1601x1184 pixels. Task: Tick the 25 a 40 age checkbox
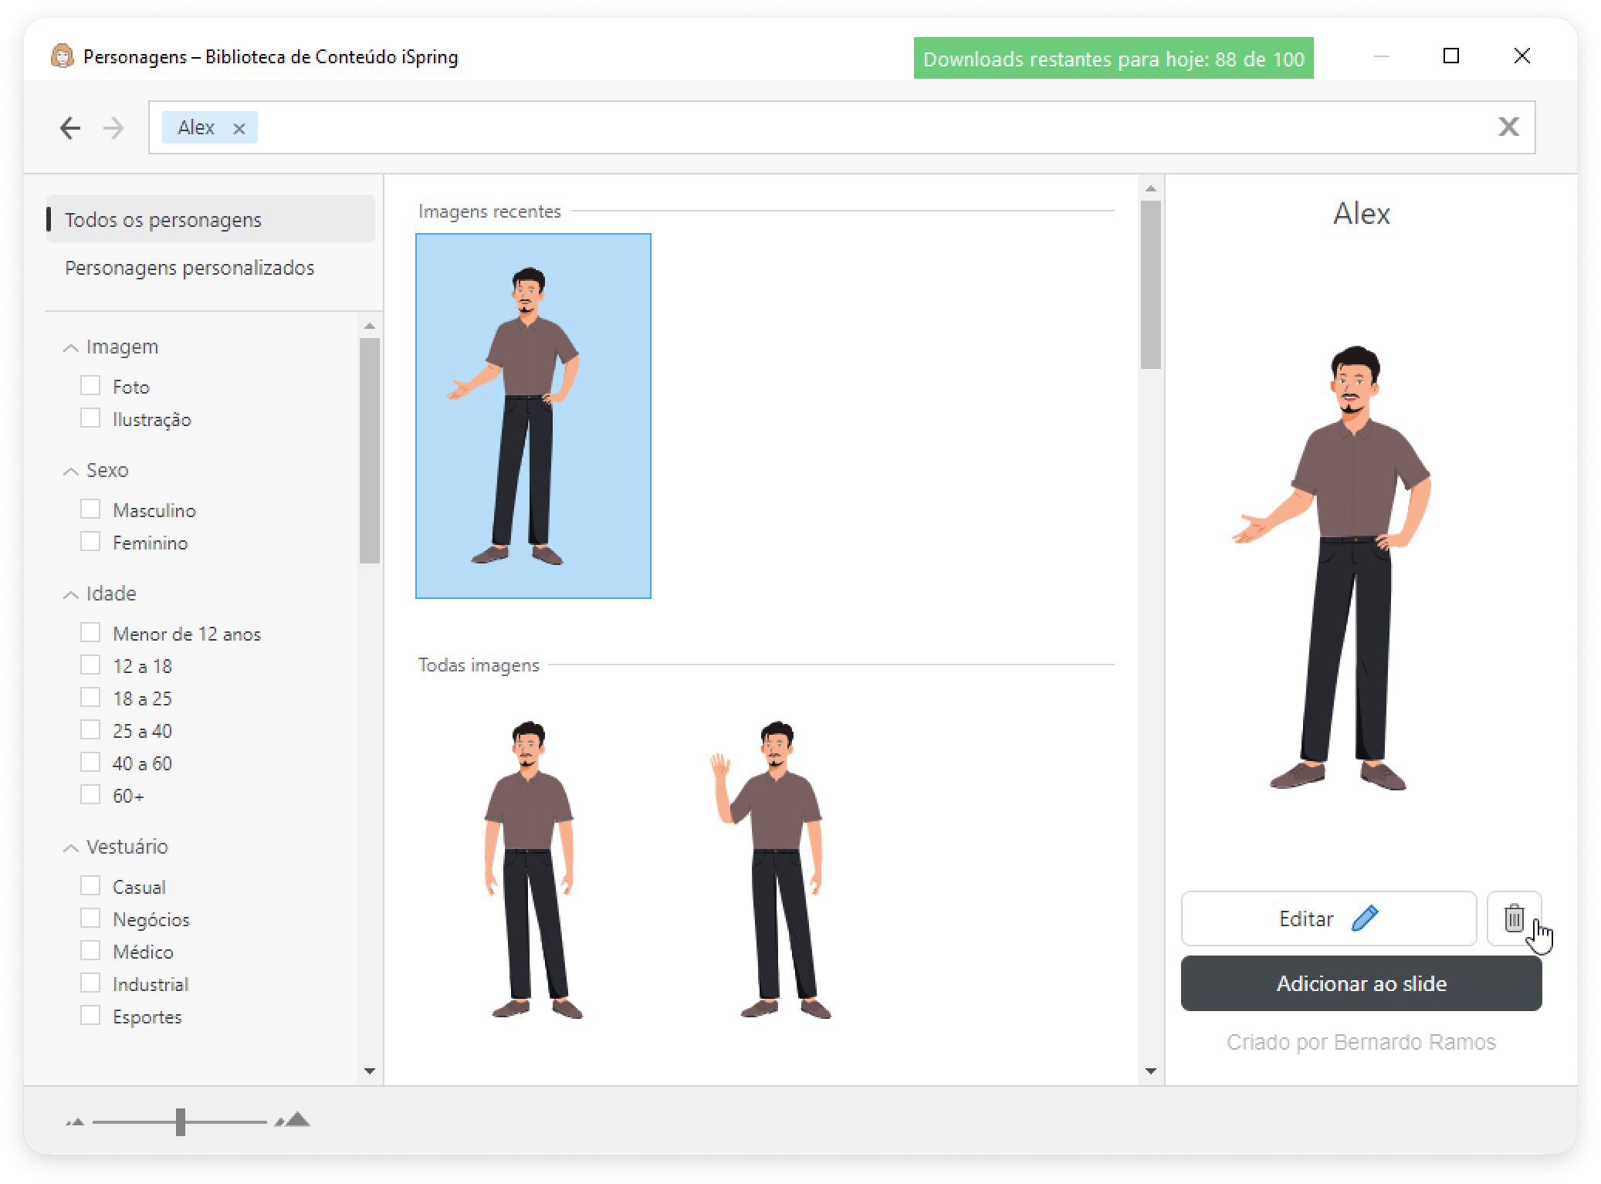coord(90,730)
